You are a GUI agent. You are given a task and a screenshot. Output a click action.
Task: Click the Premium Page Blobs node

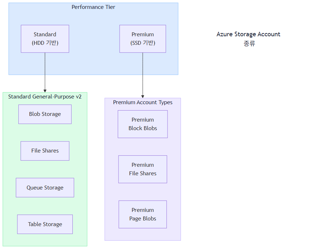pos(143,214)
